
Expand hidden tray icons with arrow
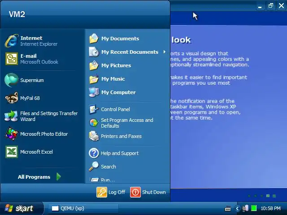[237, 208]
